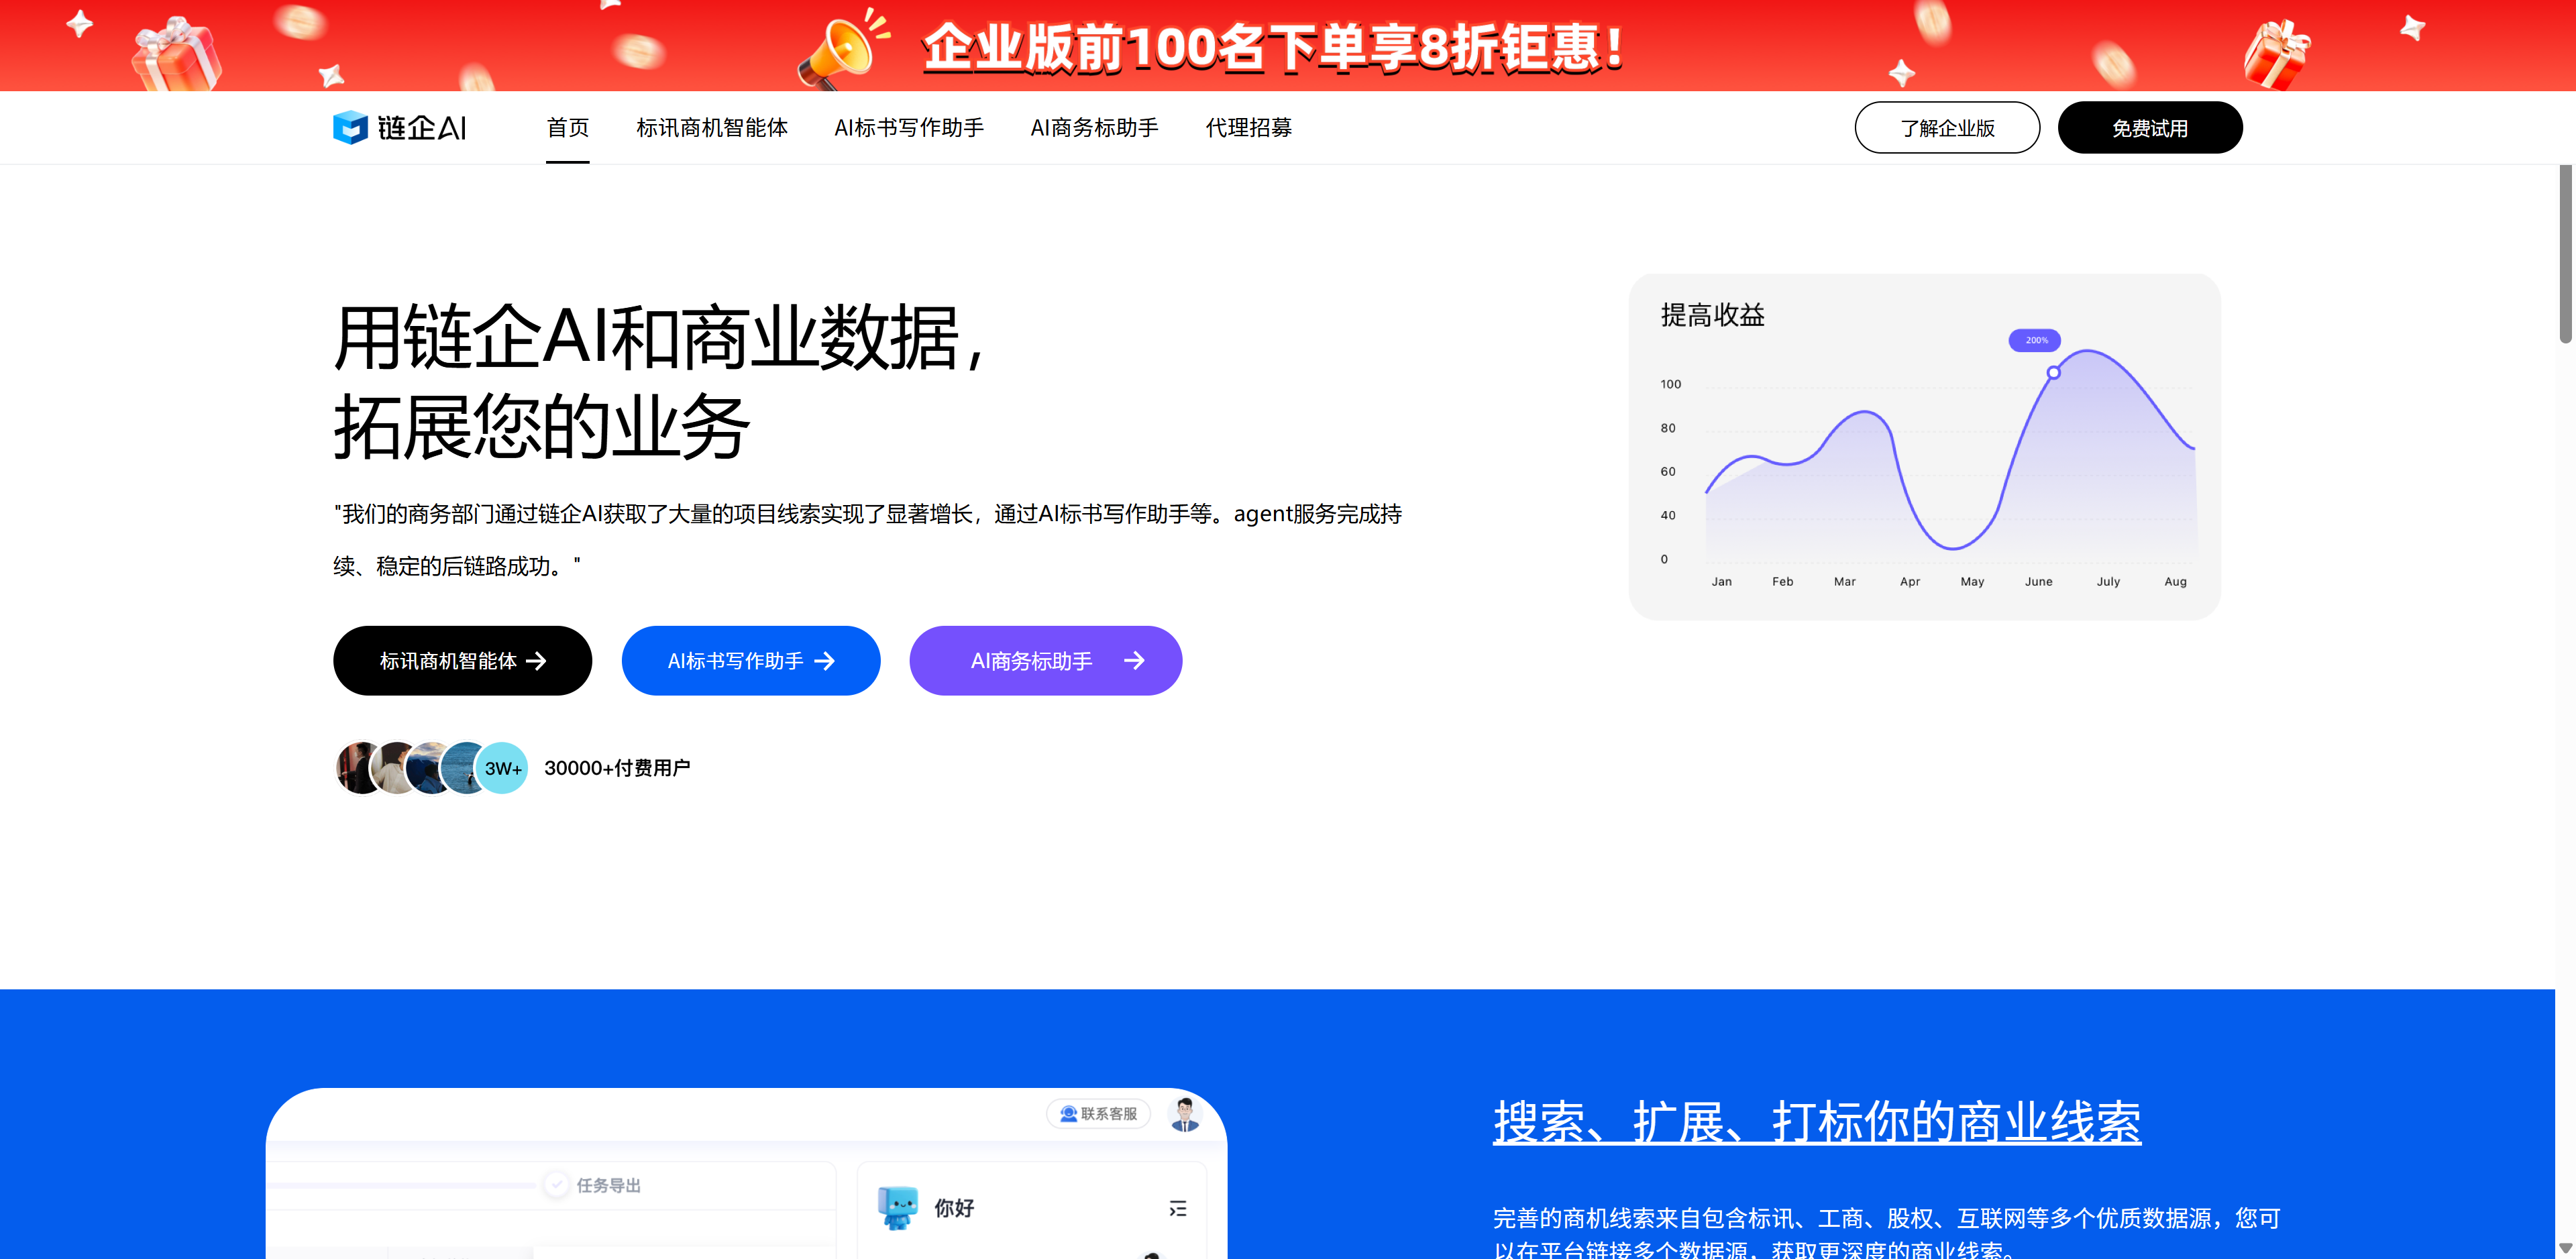Open AI商务标助手 in top navigation
Screen dimensions: 2576x1259
pos(1094,127)
